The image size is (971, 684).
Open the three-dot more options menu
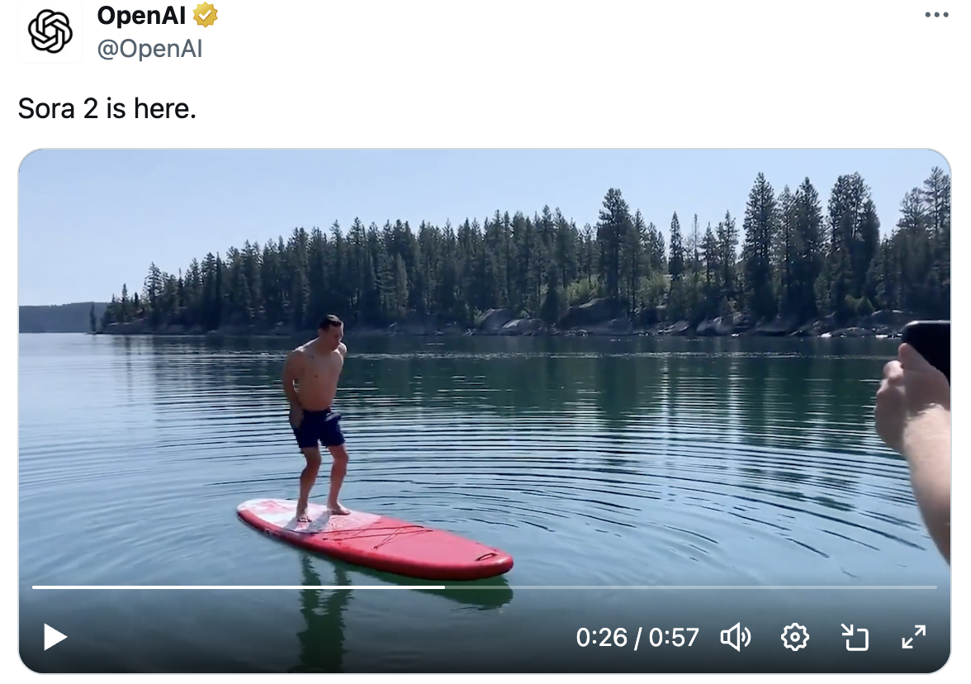pos(936,15)
